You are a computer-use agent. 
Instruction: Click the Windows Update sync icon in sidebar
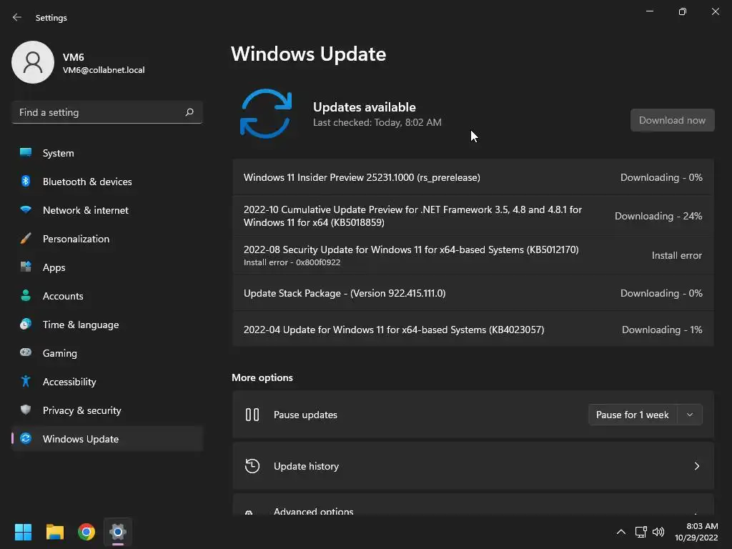(26, 438)
